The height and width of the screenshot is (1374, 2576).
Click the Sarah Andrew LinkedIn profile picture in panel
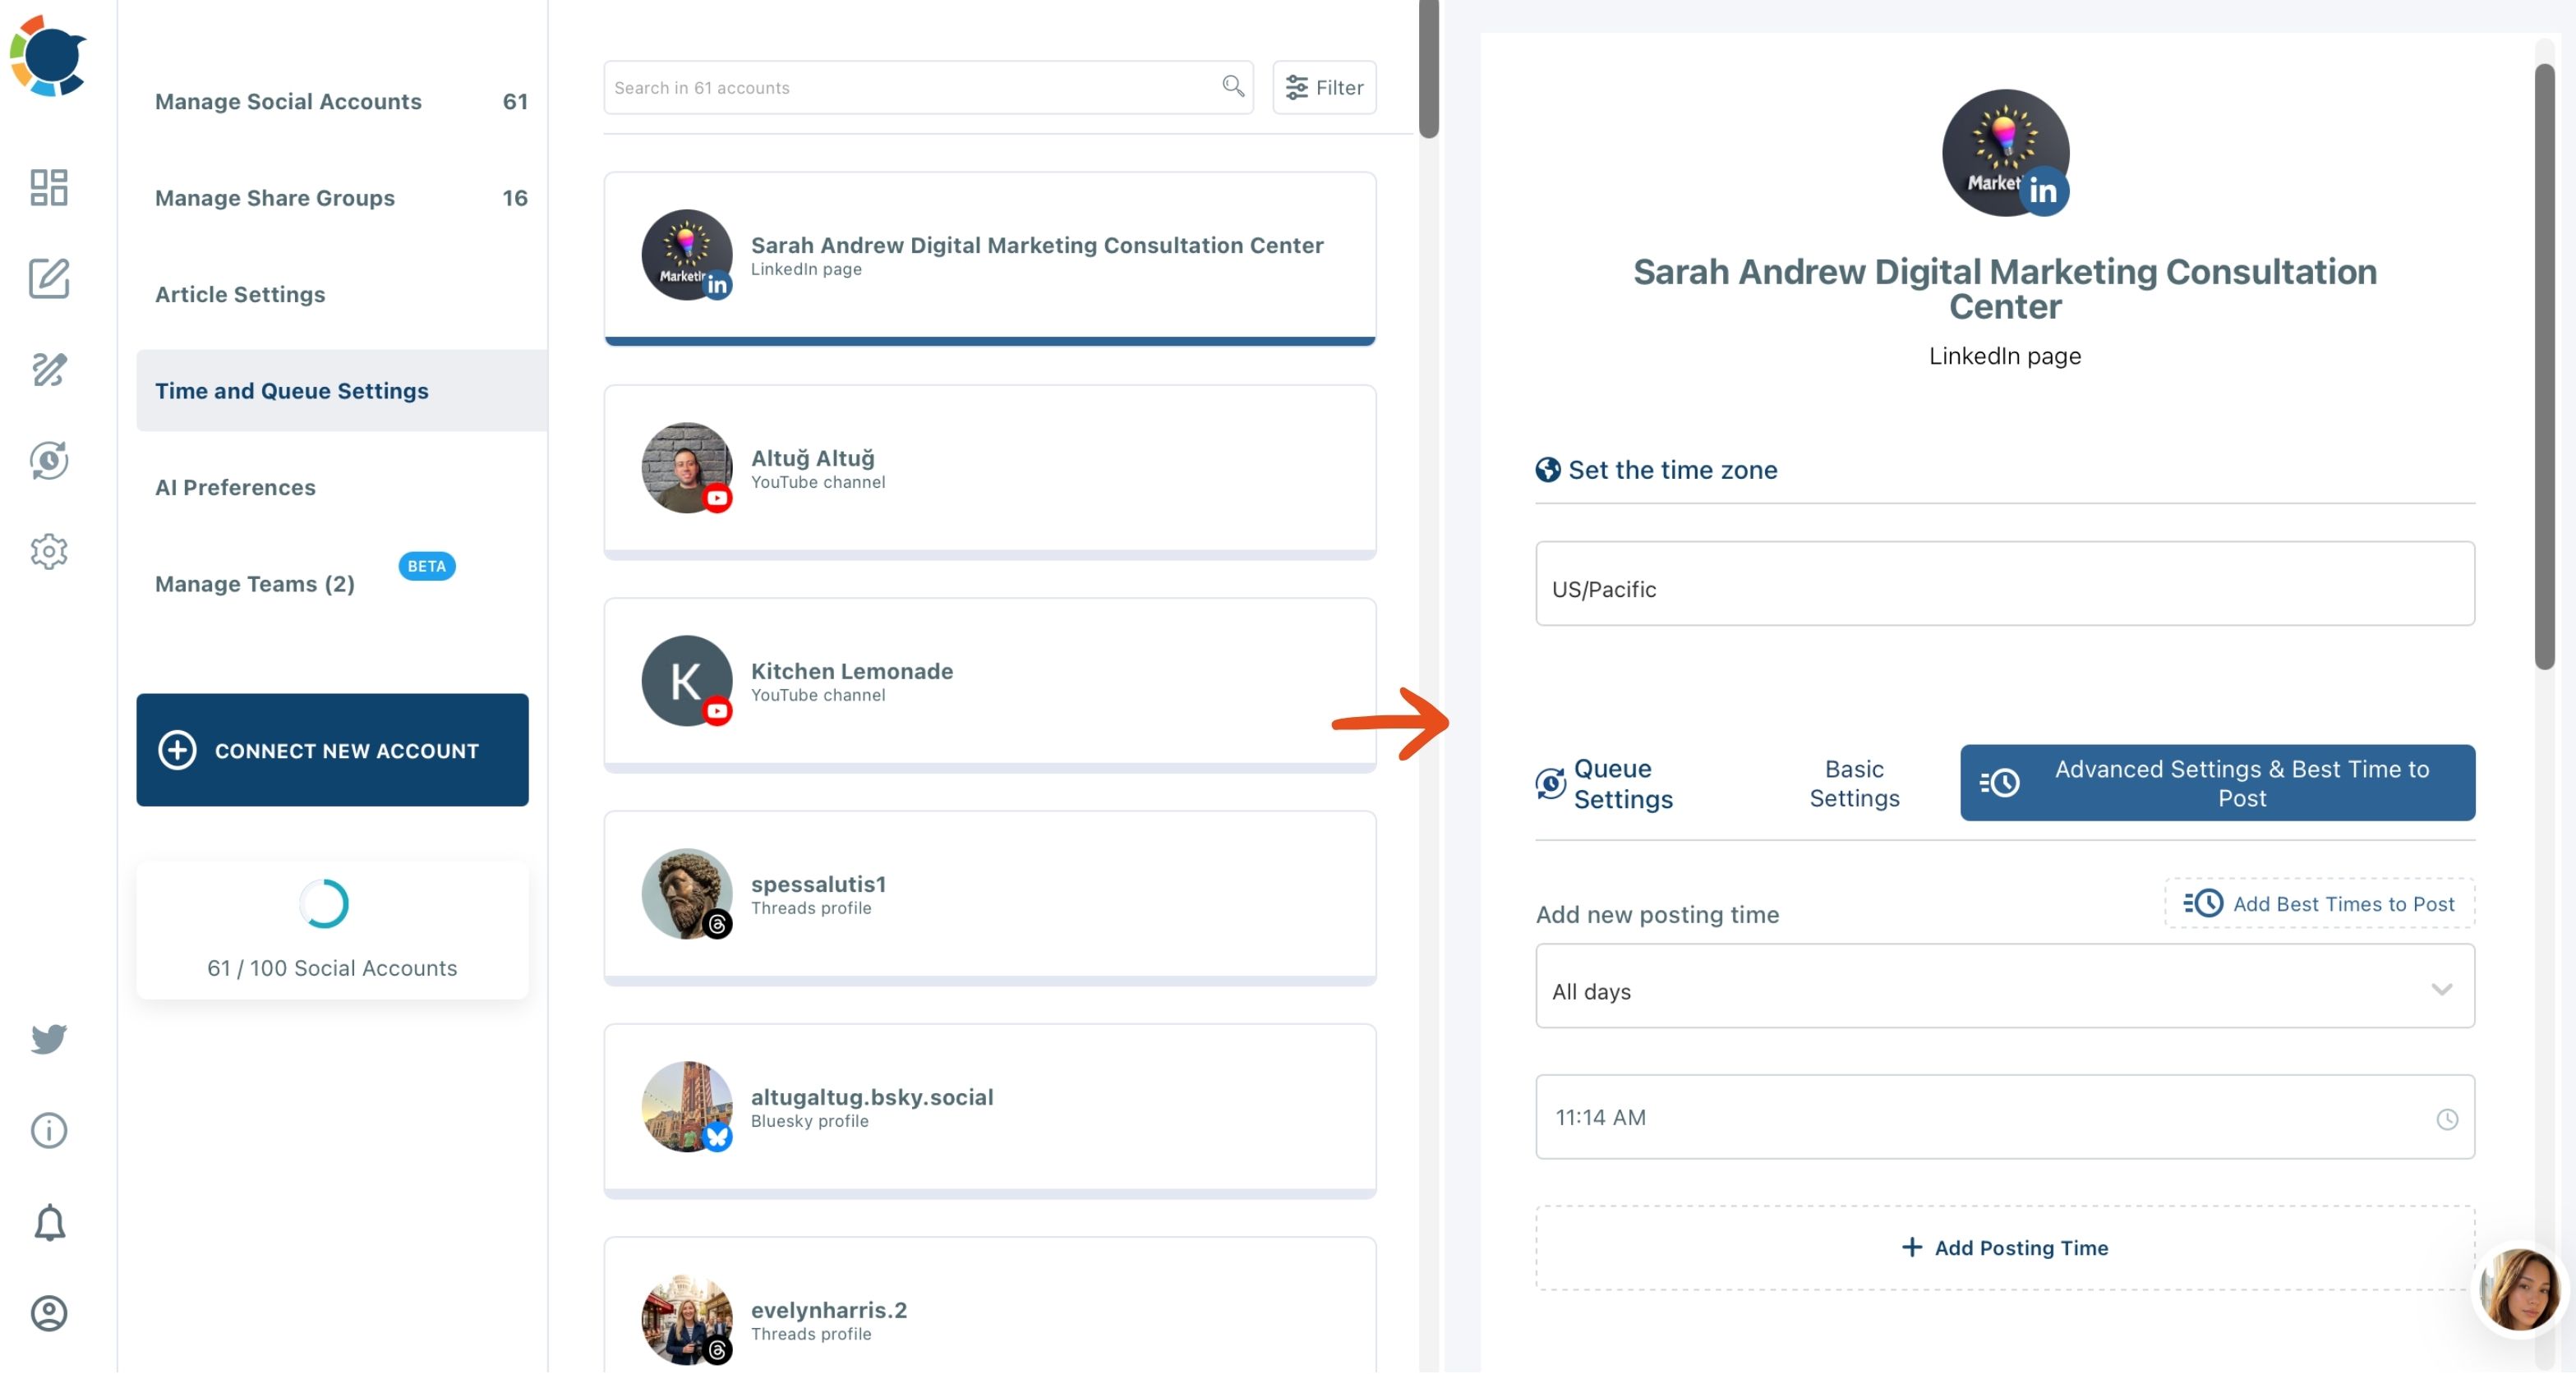point(2004,152)
